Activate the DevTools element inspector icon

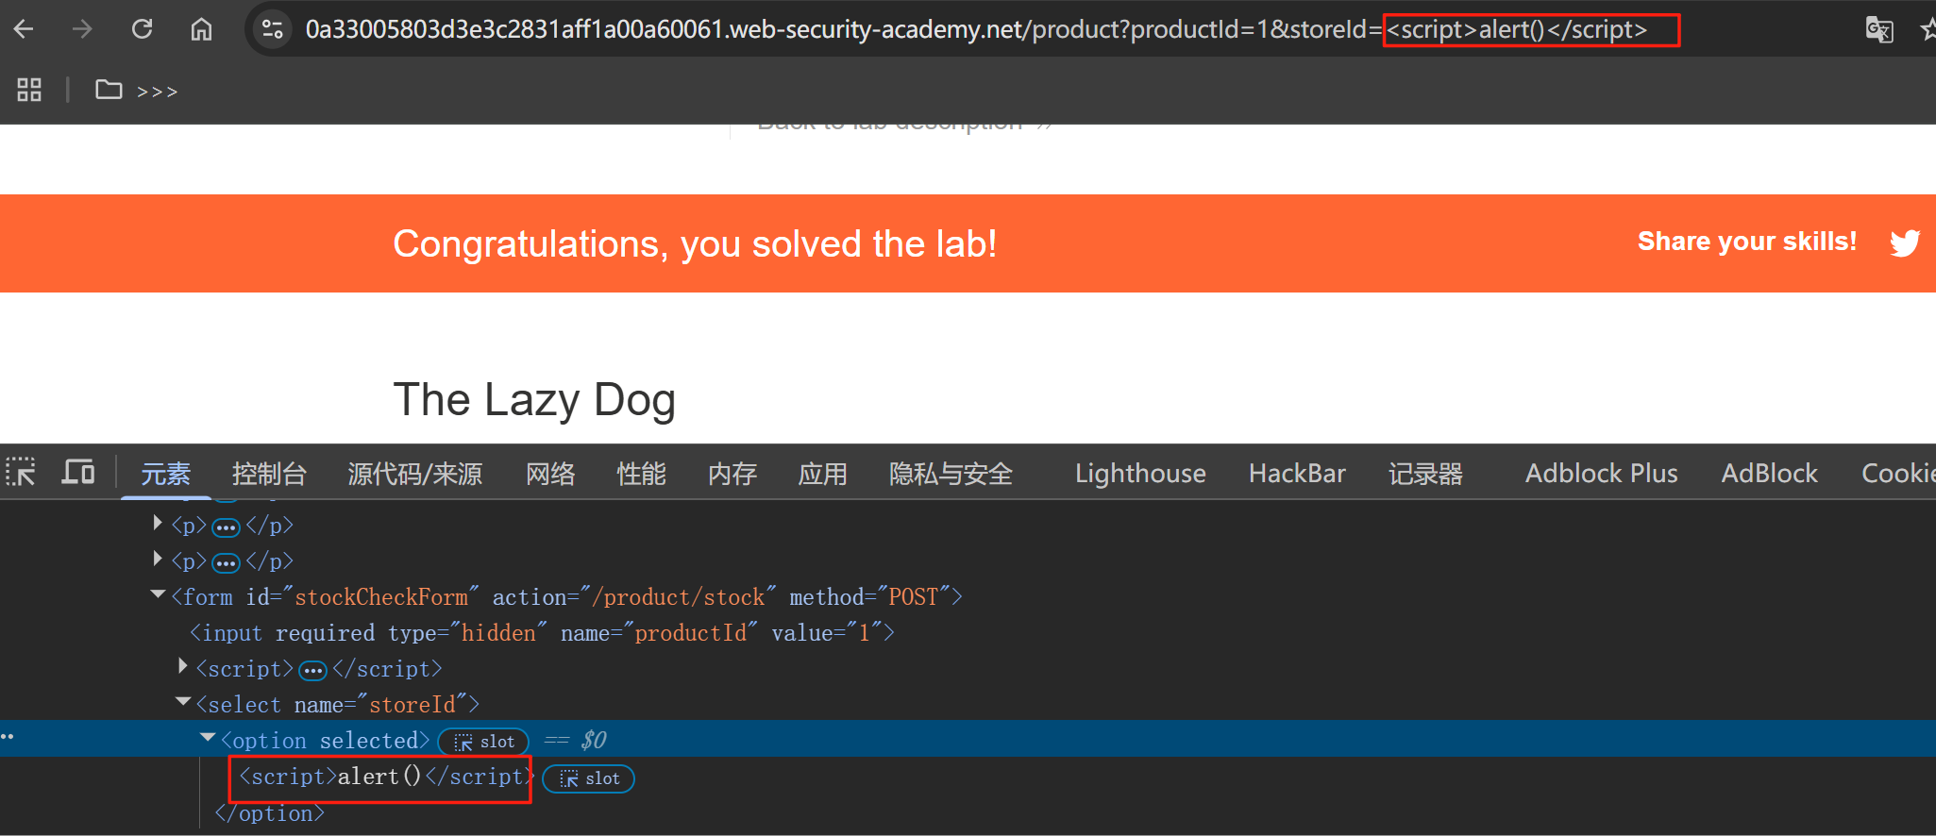(x=21, y=472)
